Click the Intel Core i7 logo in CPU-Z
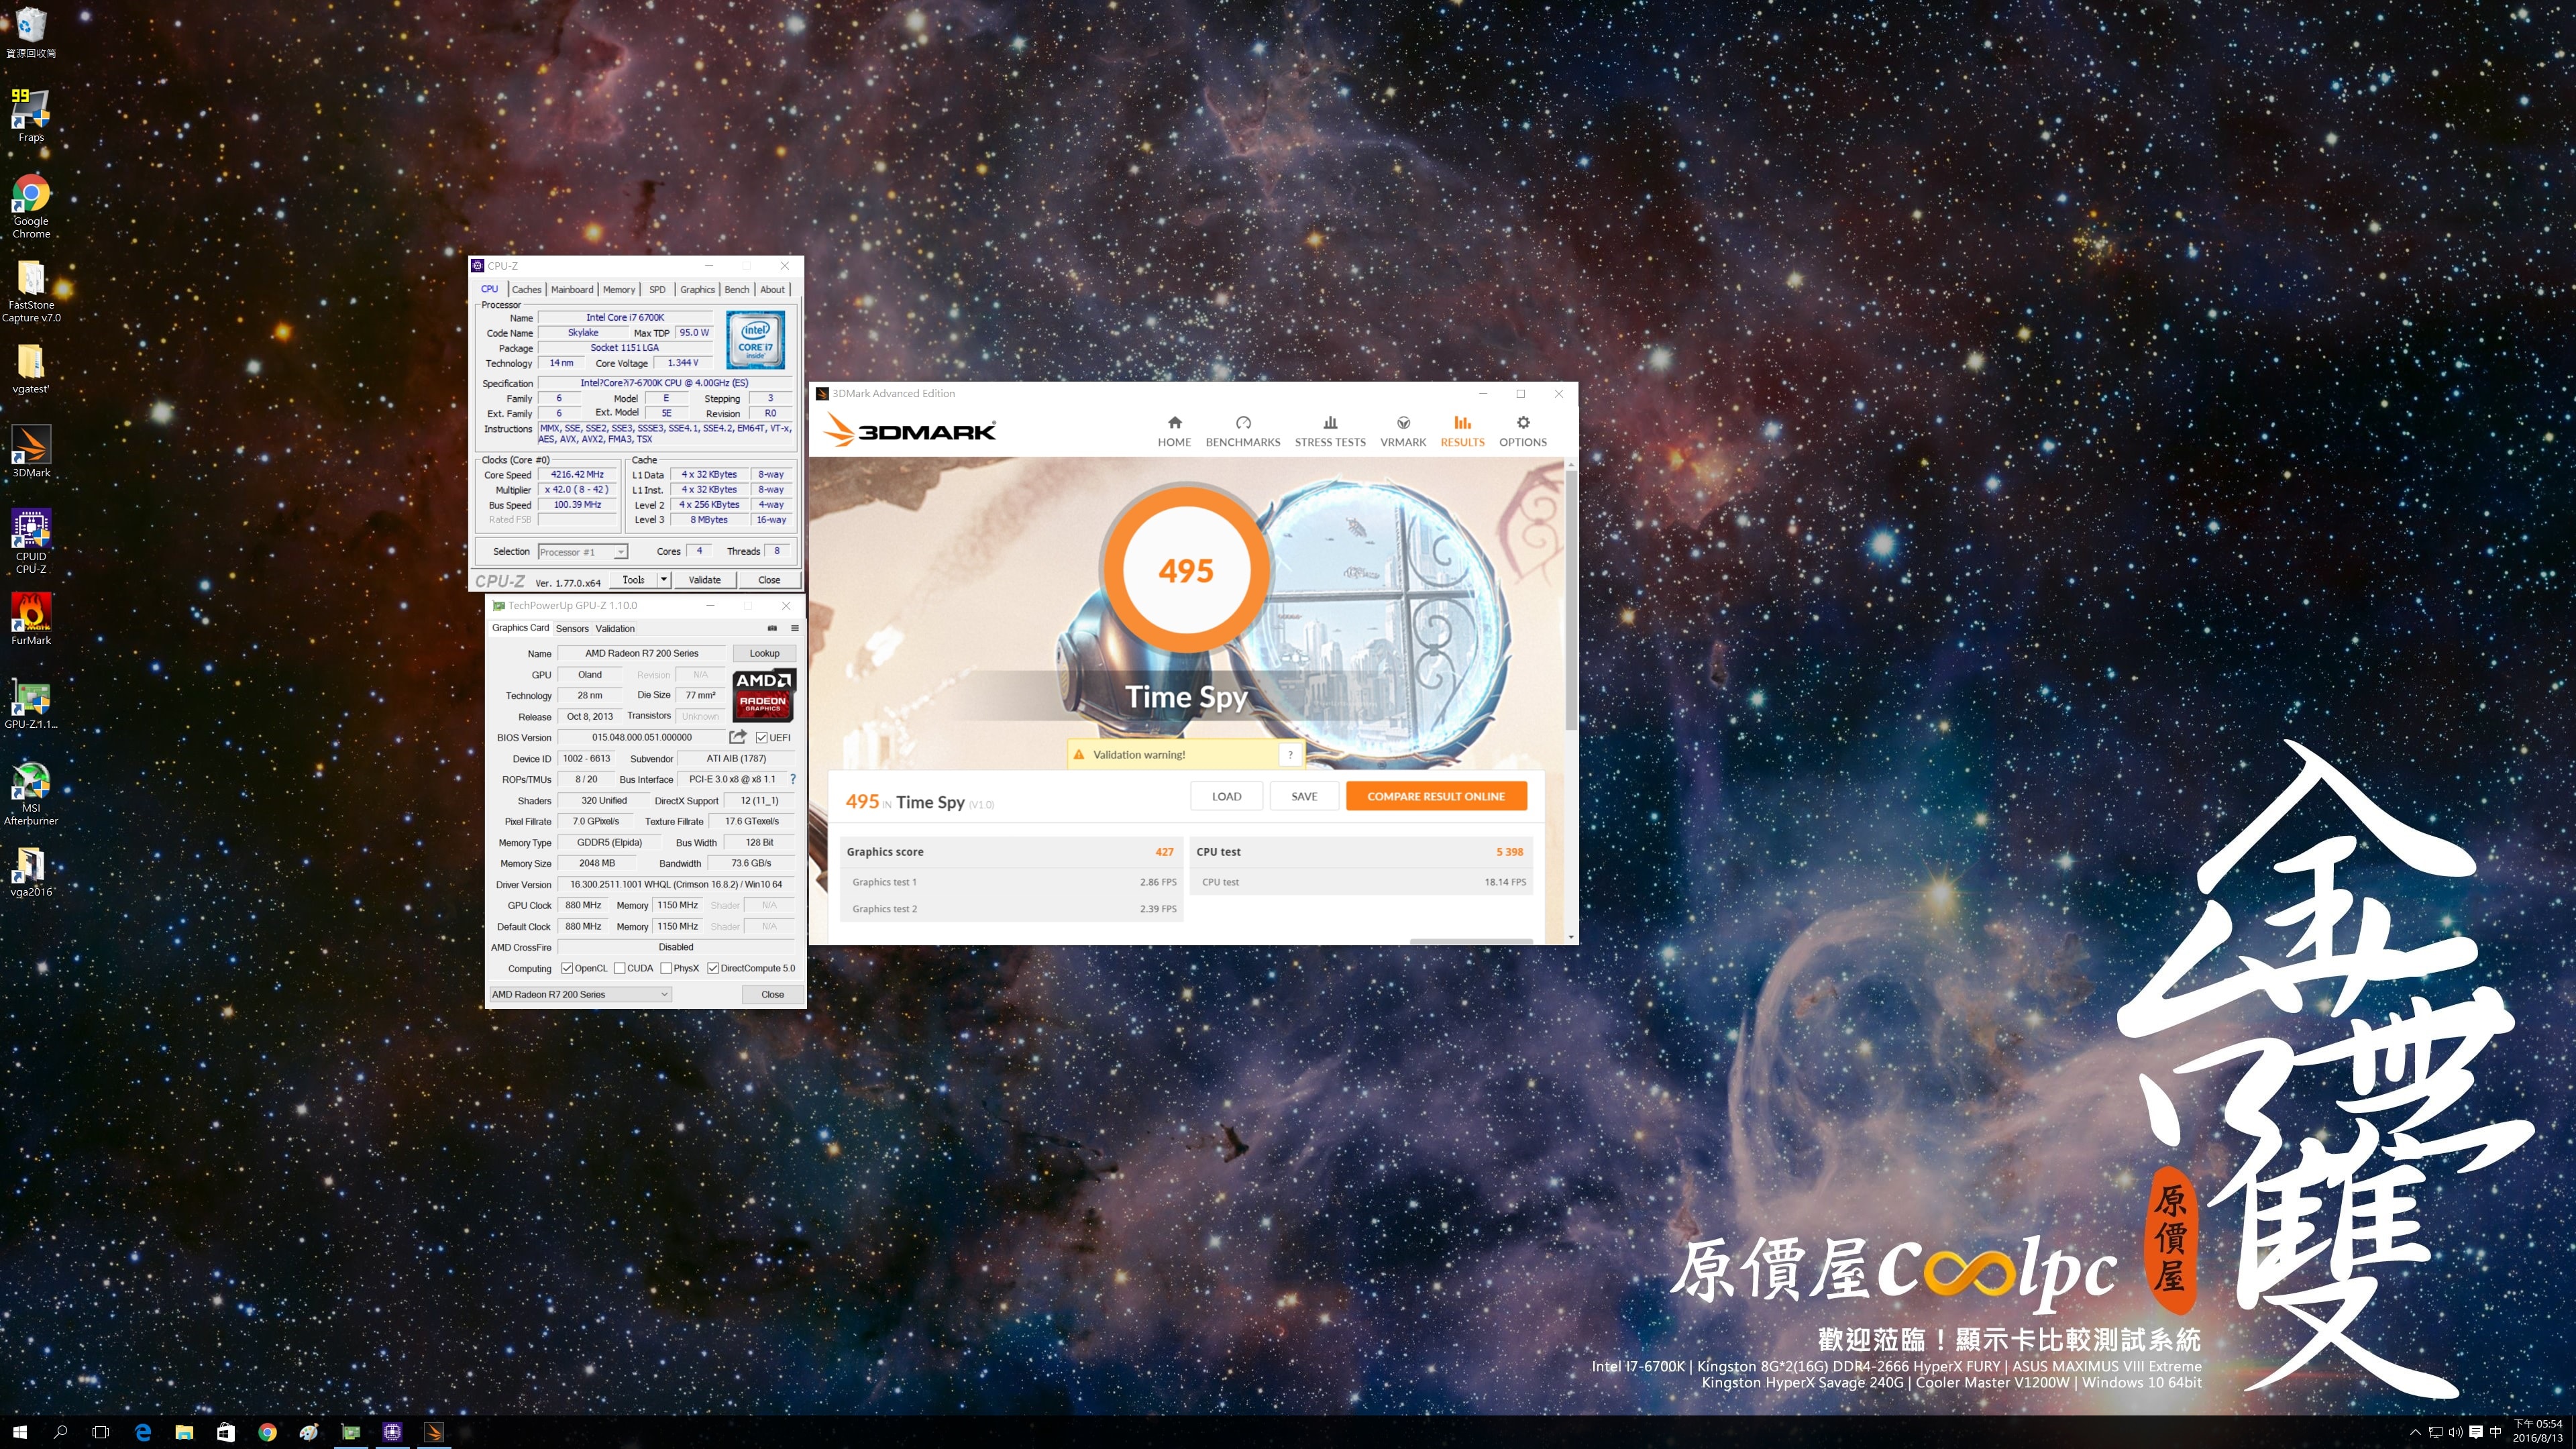 pos(755,340)
